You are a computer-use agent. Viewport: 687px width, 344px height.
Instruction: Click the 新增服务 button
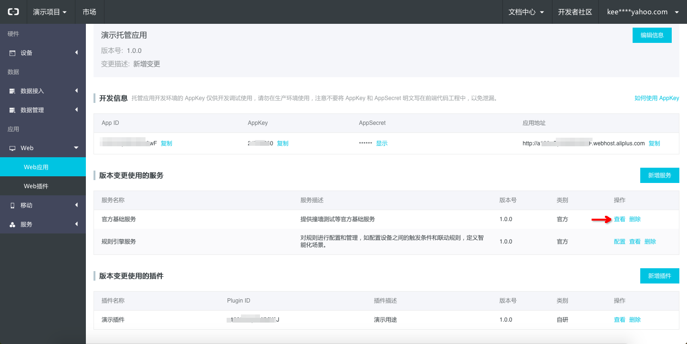point(659,175)
